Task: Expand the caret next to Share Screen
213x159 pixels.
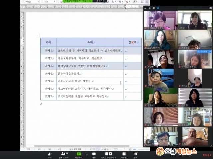Action: [86, 154]
